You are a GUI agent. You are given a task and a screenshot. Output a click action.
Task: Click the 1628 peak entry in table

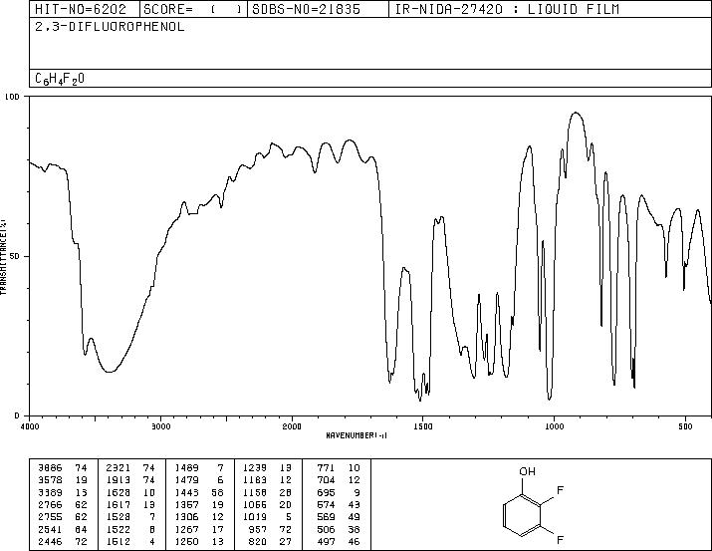(130, 492)
